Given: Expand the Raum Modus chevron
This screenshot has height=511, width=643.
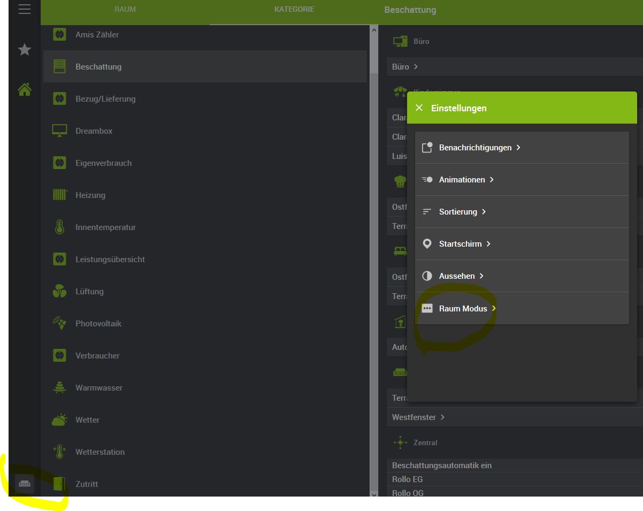Looking at the screenshot, I should coord(494,308).
